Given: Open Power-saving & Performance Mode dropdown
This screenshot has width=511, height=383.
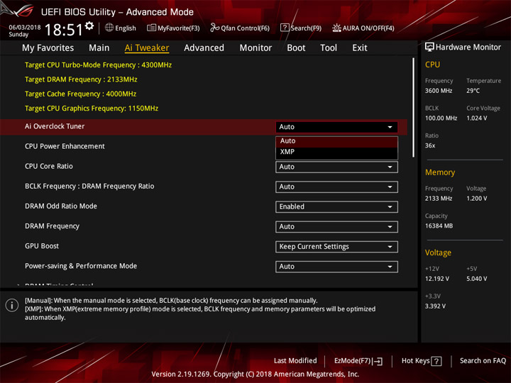Looking at the screenshot, I should click(336, 267).
